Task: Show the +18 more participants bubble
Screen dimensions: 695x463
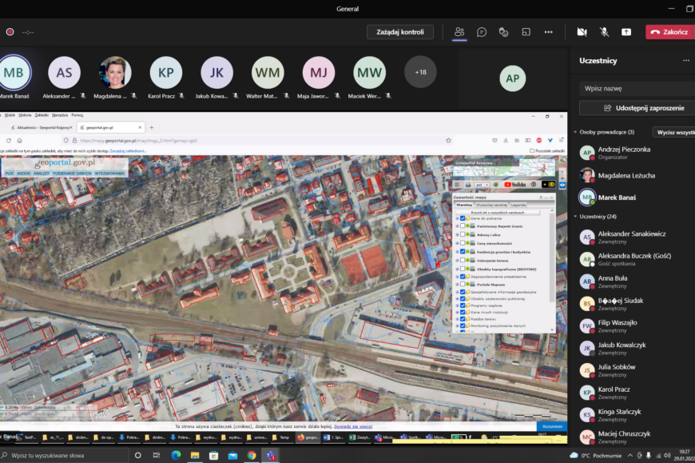Action: tap(420, 72)
